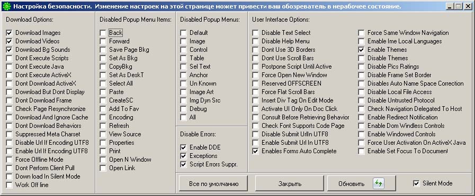The image size is (475, 196).
Task: Uncheck the Enable Themes checkbox
Action: pos(361,50)
